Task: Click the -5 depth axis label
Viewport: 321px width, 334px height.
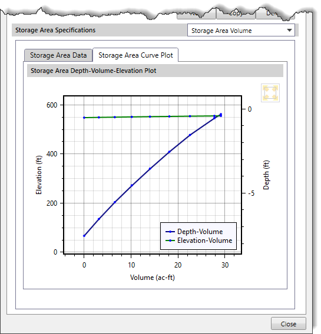Action: coord(251,193)
